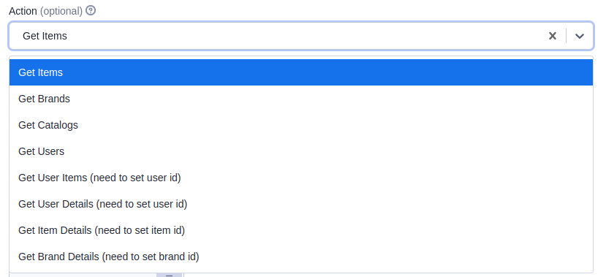Click the Action field label
606x277 pixels.
pyautogui.click(x=23, y=11)
